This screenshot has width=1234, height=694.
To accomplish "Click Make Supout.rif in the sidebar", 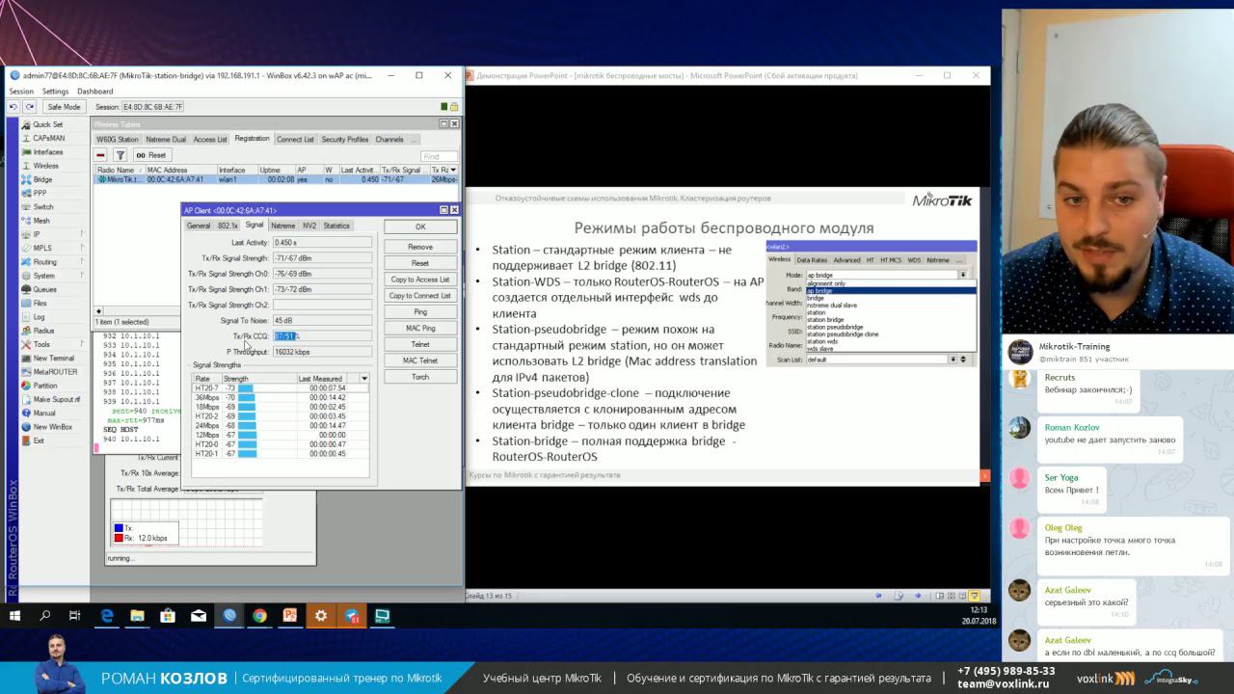I will click(x=57, y=399).
